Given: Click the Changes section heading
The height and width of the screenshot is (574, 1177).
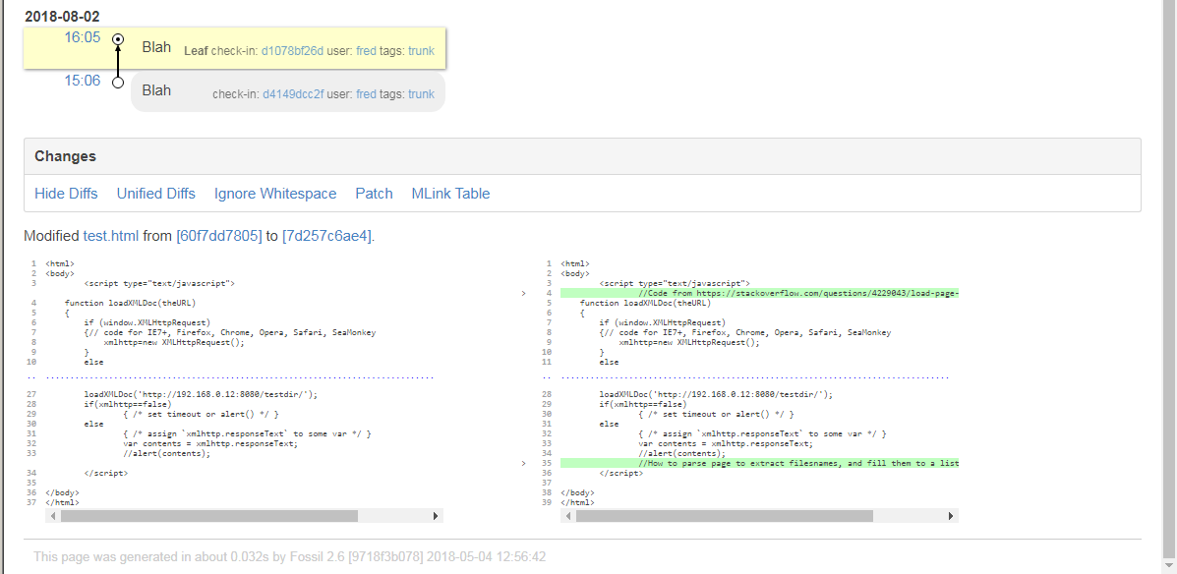Looking at the screenshot, I should click(x=65, y=156).
